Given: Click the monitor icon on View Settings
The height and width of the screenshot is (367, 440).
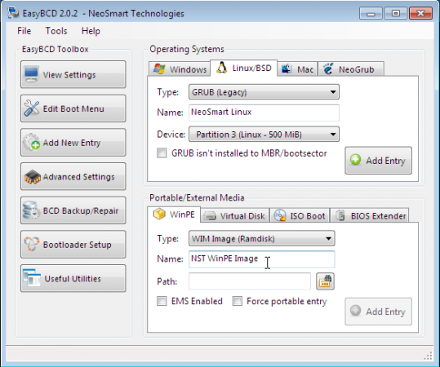Looking at the screenshot, I should pyautogui.click(x=31, y=74).
